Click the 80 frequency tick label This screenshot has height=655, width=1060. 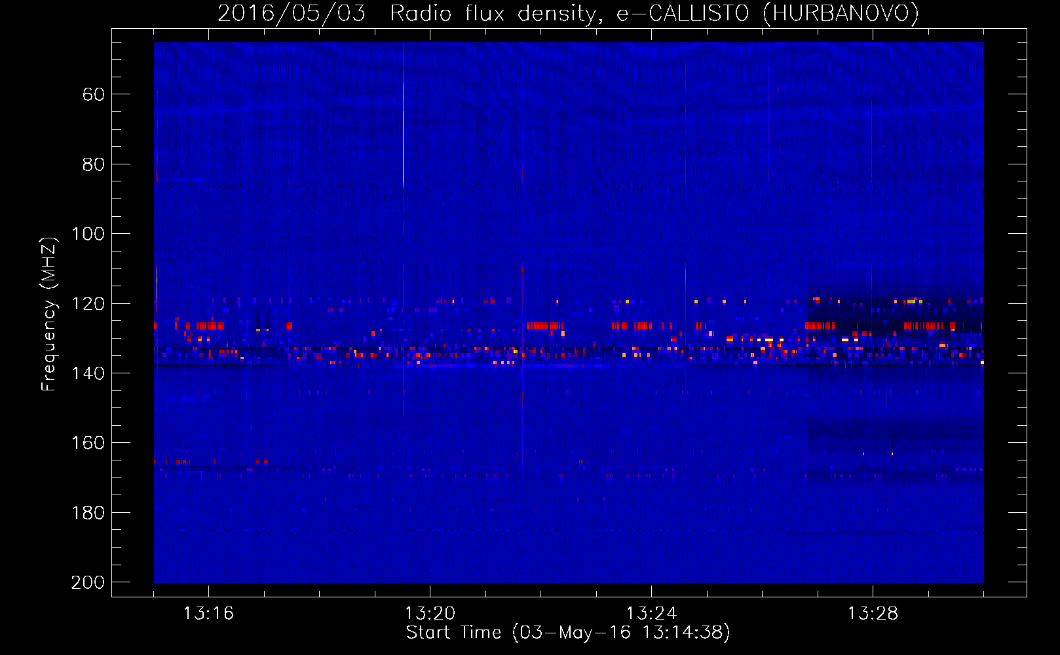pyautogui.click(x=94, y=164)
